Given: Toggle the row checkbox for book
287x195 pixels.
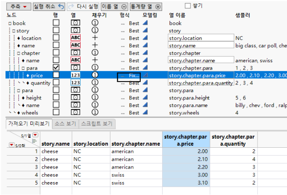Looking at the screenshot, I should [56, 23].
